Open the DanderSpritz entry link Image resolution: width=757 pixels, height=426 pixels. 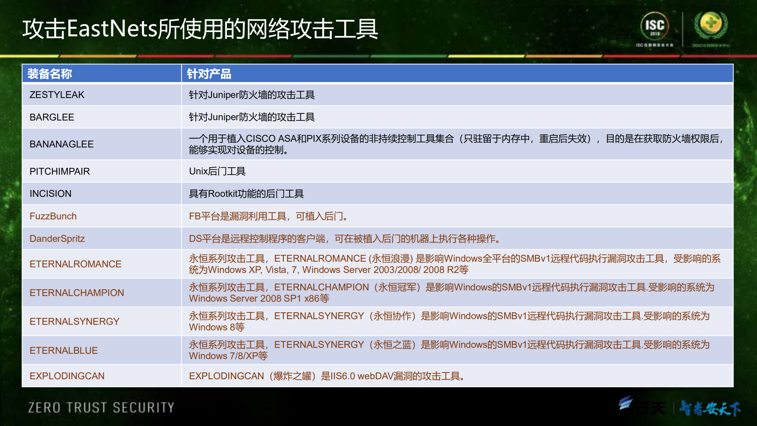tap(57, 239)
